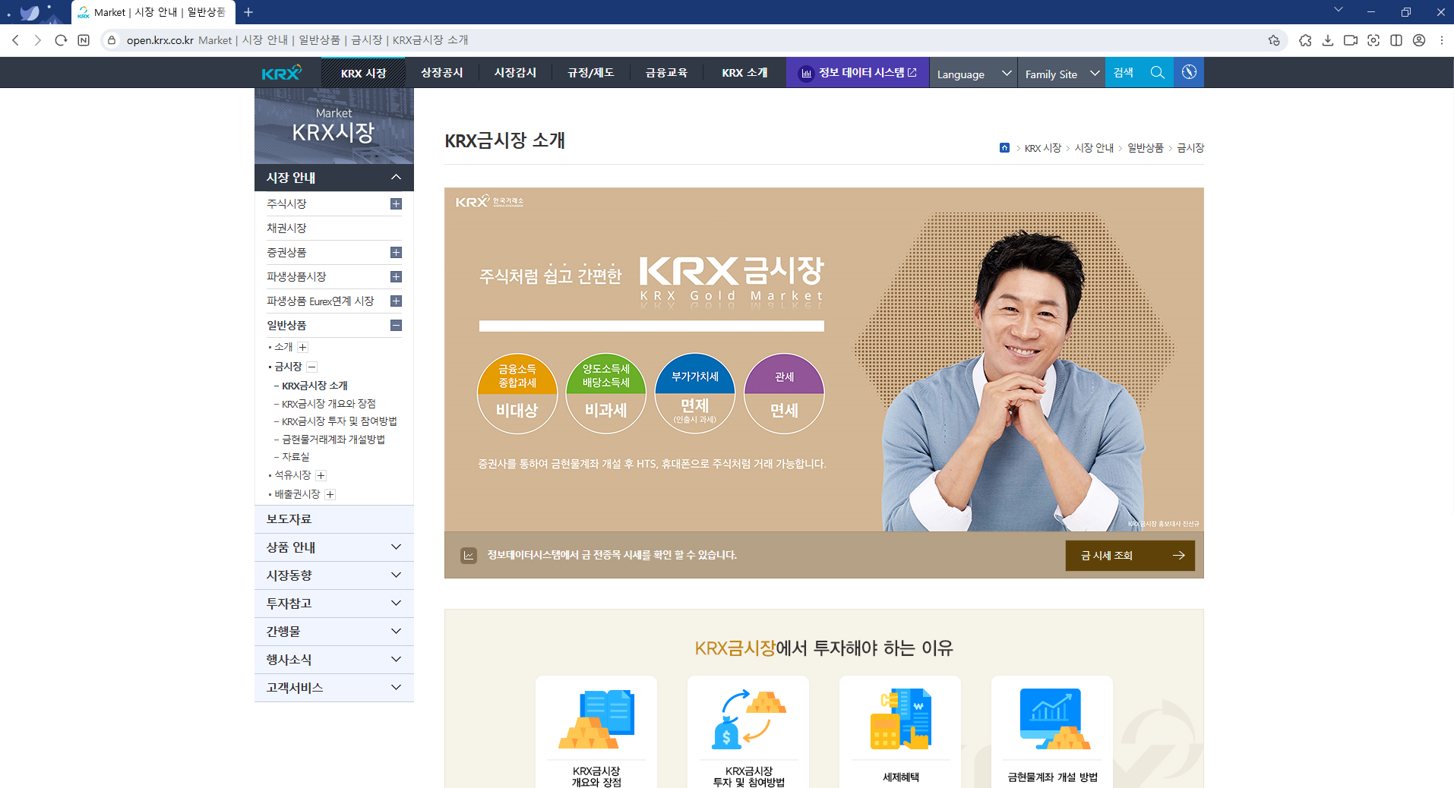Select the Market browser tab
Image resolution: width=1454 pixels, height=788 pixels.
coord(153,12)
